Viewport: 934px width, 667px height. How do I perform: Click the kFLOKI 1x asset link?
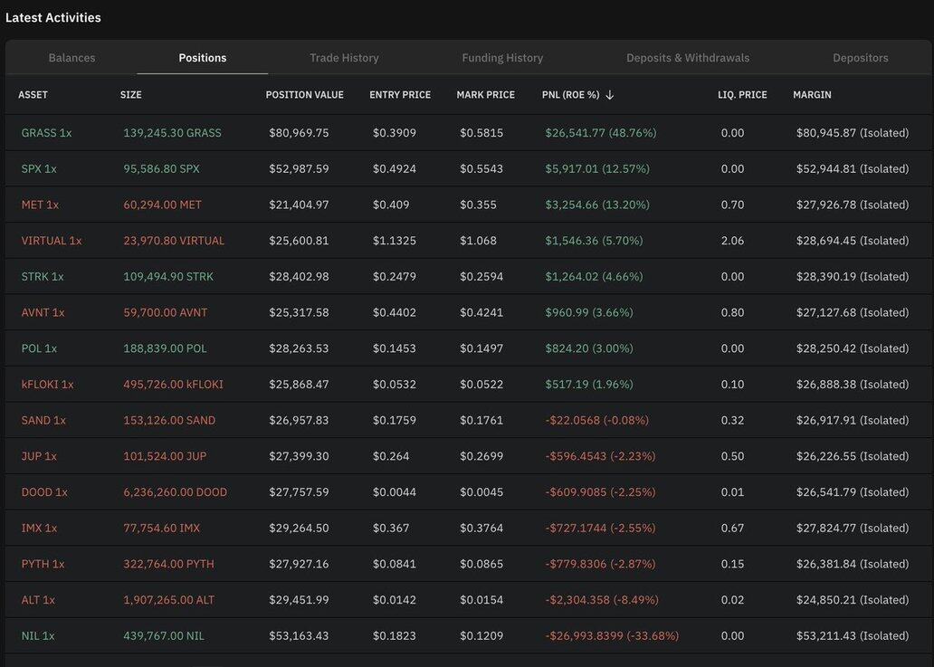tap(47, 385)
